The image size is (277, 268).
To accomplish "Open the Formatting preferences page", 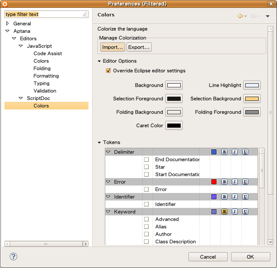I will [x=46, y=76].
